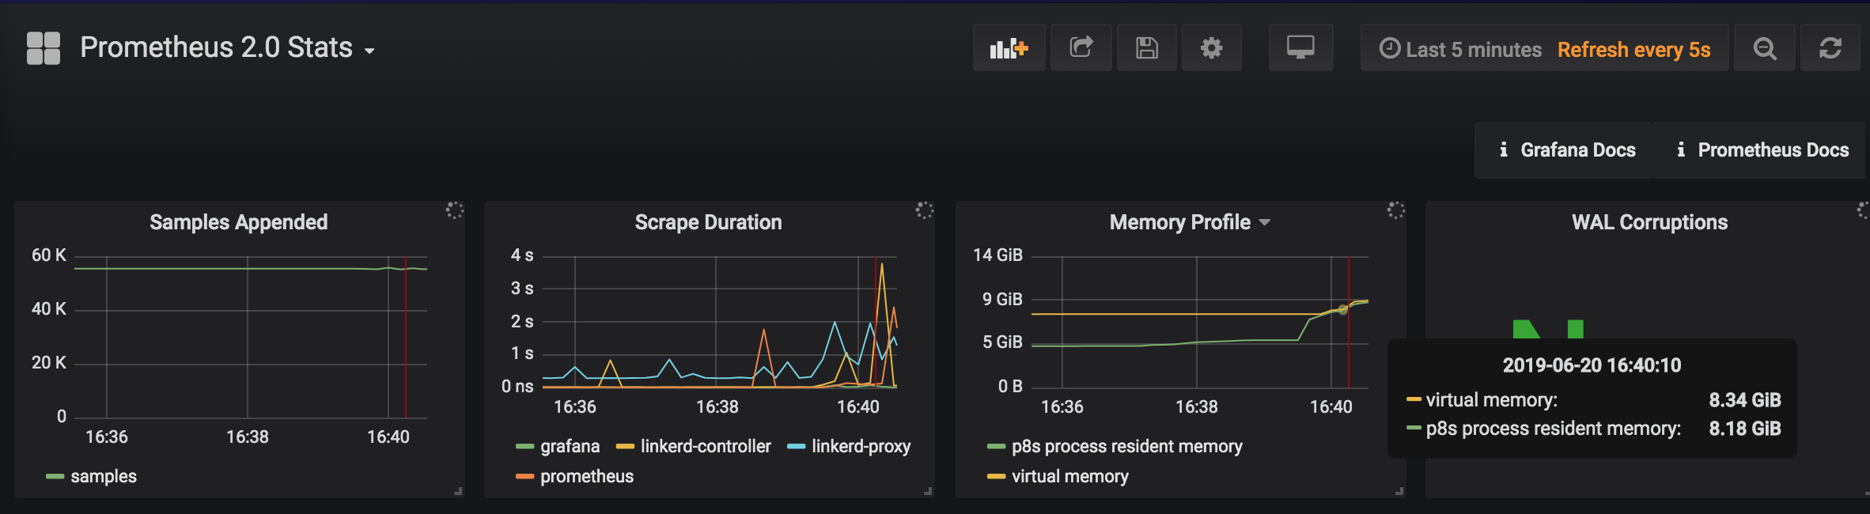This screenshot has height=514, width=1870.
Task: Toggle the prometheus series in Scrape Duration legend
Action: [x=585, y=476]
